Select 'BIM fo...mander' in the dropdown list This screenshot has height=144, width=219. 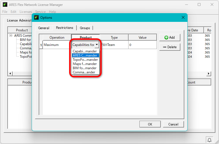[x=85, y=68]
